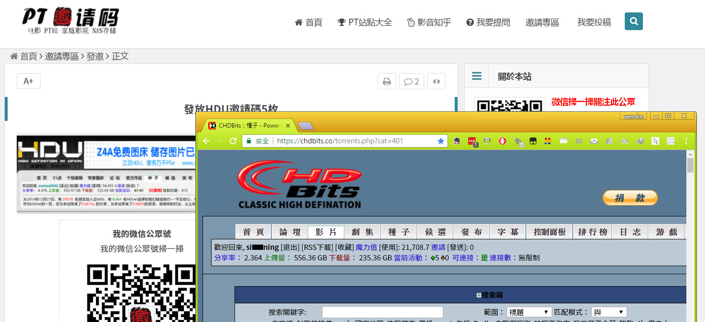Reload the CHDBits page in Chrome
The width and height of the screenshot is (705, 322).
pos(233,141)
